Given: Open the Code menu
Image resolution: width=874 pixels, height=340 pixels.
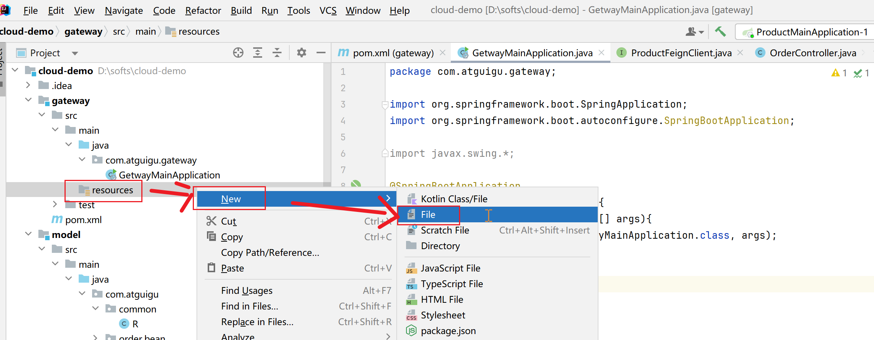Looking at the screenshot, I should 164,10.
